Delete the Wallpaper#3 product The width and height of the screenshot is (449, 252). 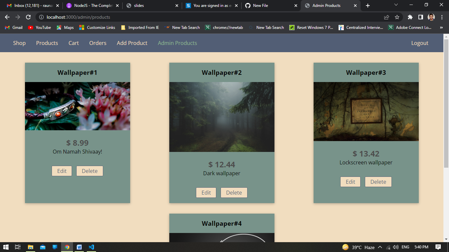coord(378,182)
